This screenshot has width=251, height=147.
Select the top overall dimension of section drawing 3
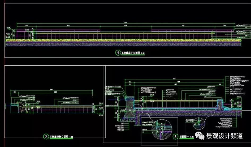click(x=174, y=79)
